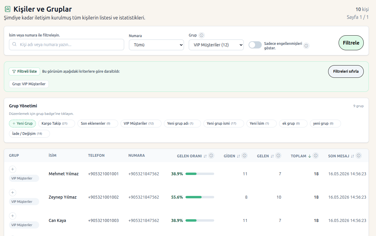This screenshot has height=236, width=376.
Task: Click the name Can Kaya
Action: pos(57,220)
